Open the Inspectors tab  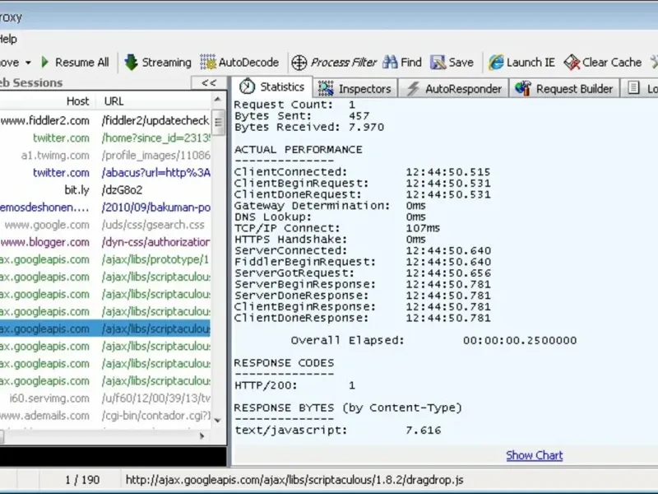354,89
